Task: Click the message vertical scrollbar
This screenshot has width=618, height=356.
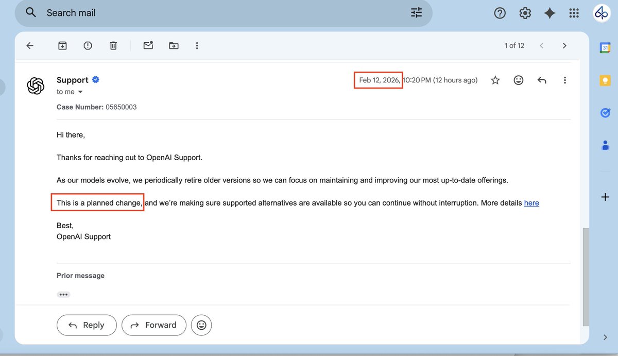Action: [586, 276]
